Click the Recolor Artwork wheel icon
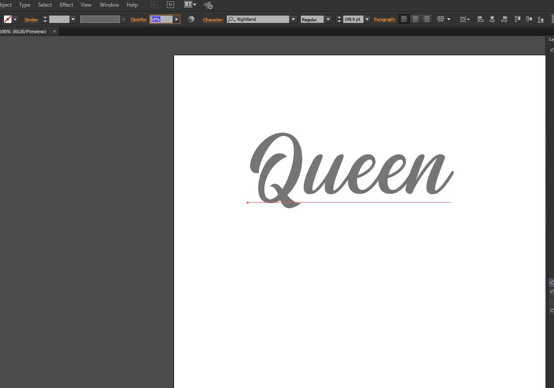Viewport: 554px width, 388px height. 191,19
